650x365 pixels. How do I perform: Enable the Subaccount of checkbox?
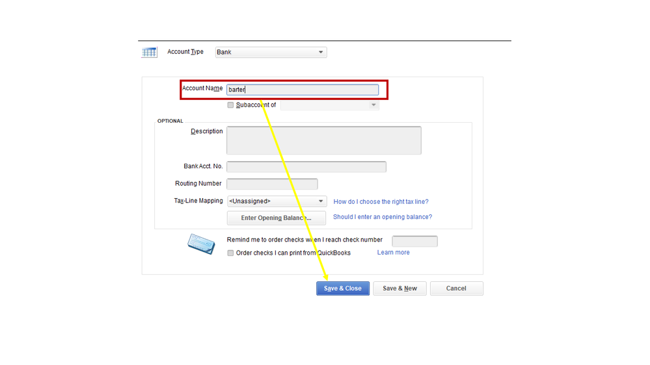(x=230, y=105)
